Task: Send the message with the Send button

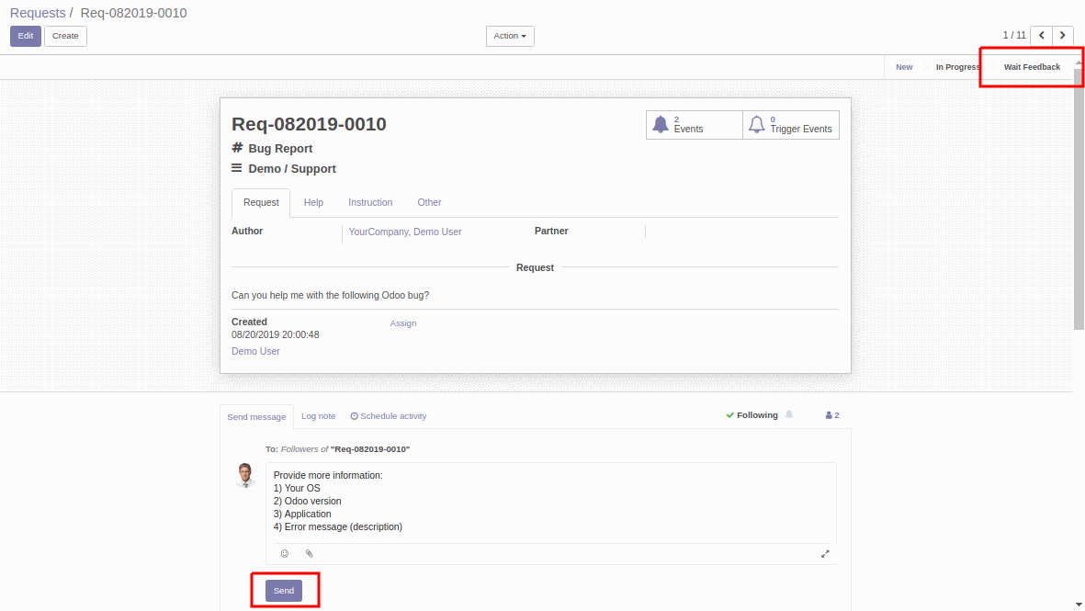Action: click(284, 590)
